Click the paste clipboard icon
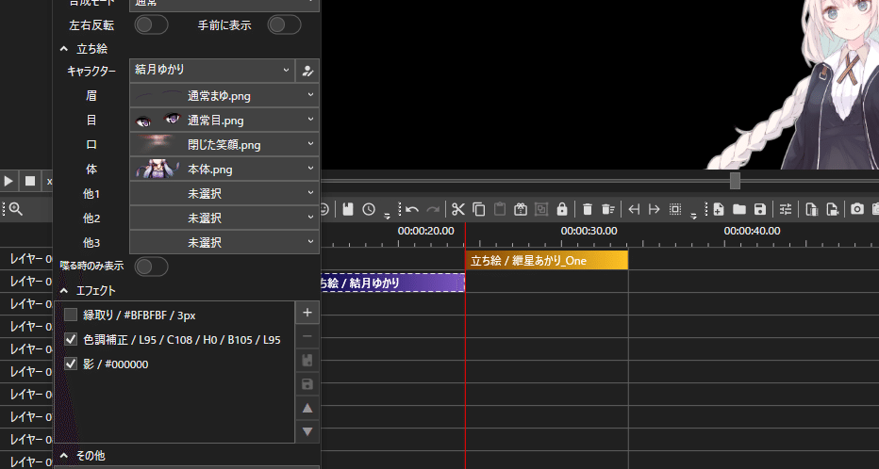The width and height of the screenshot is (879, 469). point(500,209)
